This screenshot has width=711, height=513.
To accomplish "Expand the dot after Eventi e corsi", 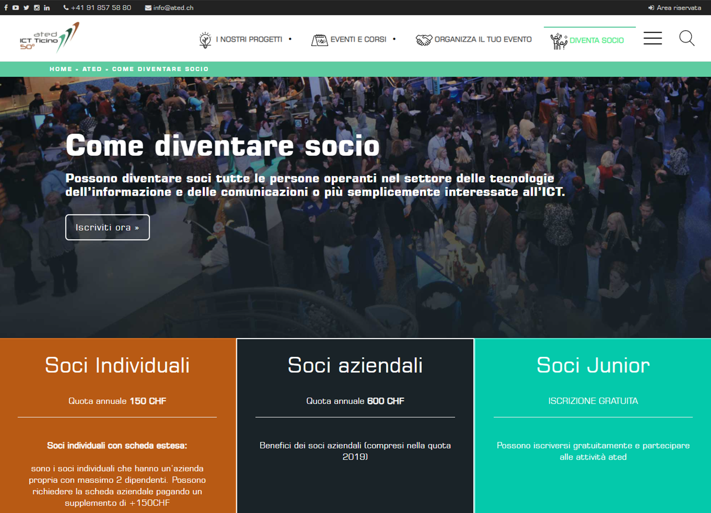I will point(394,39).
